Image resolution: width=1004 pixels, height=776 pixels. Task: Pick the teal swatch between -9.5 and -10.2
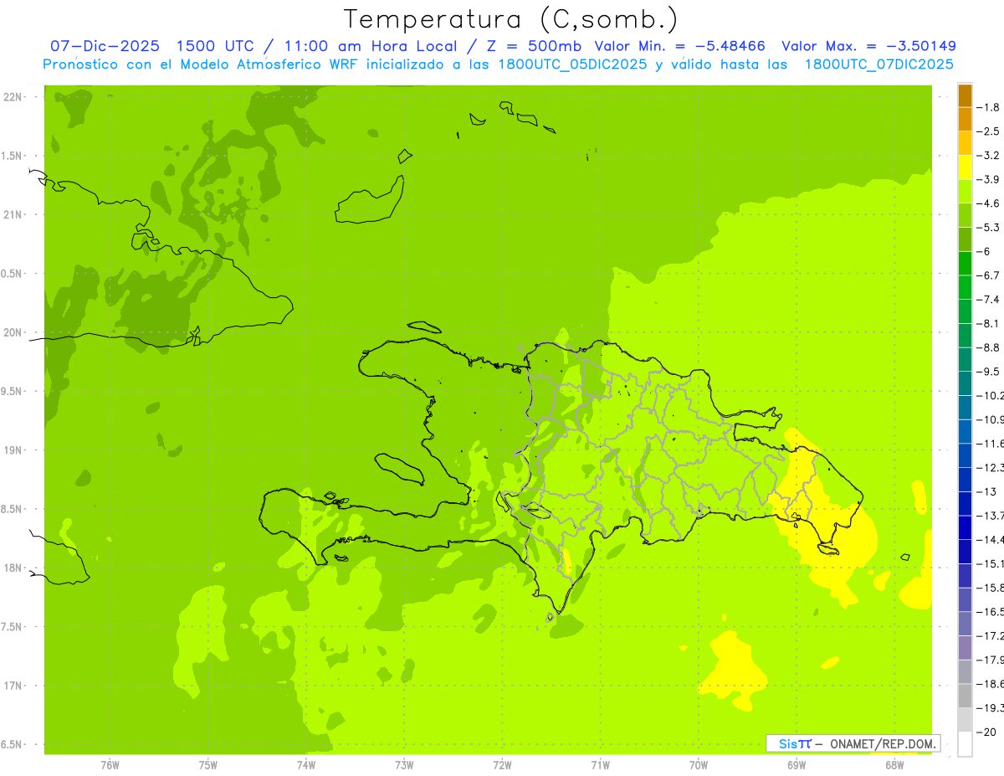point(965,384)
